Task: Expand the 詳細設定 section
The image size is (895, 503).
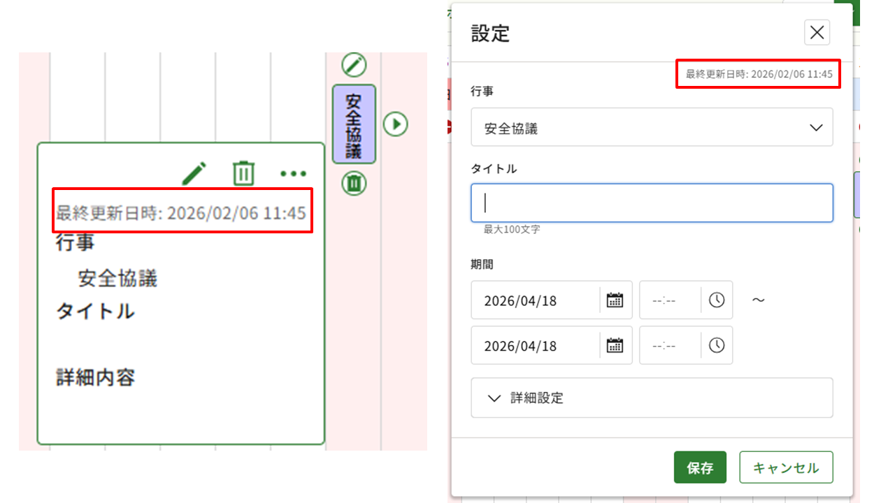Action: 652,398
